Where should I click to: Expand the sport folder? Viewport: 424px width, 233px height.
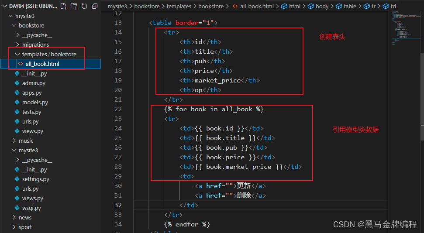pyautogui.click(x=14, y=227)
